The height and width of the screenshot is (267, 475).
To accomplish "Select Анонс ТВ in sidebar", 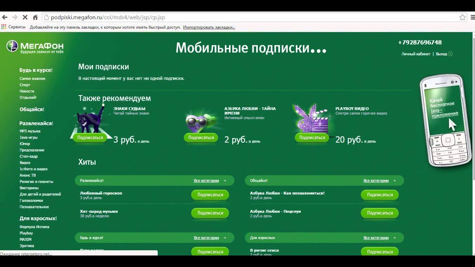I will pyautogui.click(x=28, y=175).
